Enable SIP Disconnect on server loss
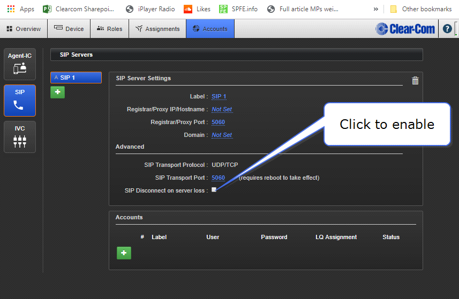Image resolution: width=459 pixels, height=299 pixels. [214, 190]
